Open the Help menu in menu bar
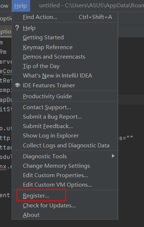144x227 pixels. (x=21, y=6)
